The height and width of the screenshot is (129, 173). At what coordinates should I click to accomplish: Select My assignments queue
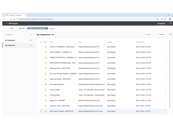coord(18,45)
